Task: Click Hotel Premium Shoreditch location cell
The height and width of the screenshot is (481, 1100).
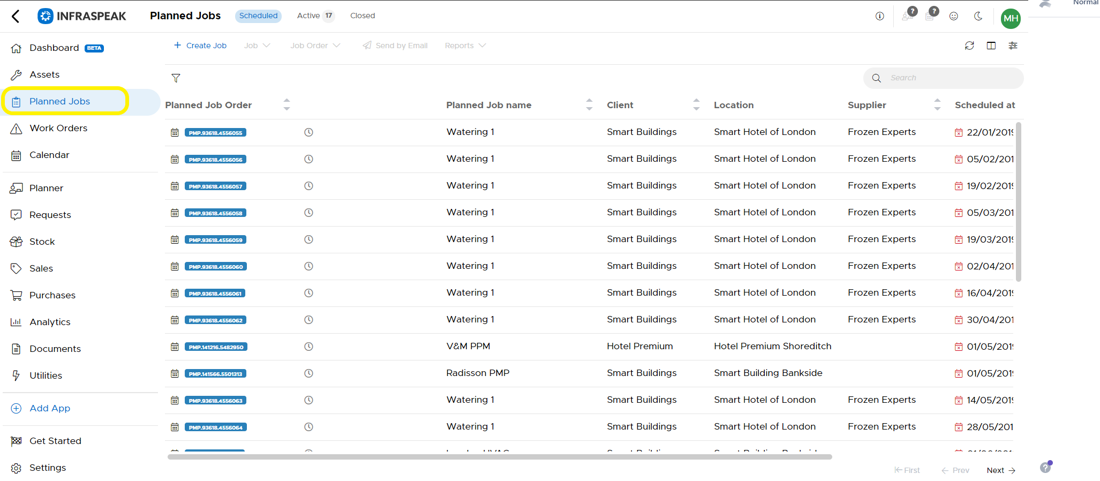Action: point(772,346)
